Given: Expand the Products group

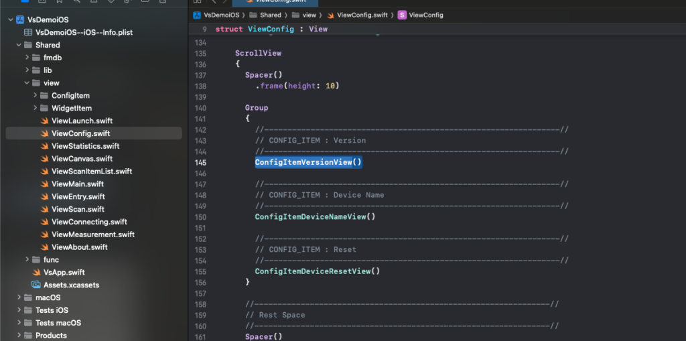Looking at the screenshot, I should pos(19,336).
